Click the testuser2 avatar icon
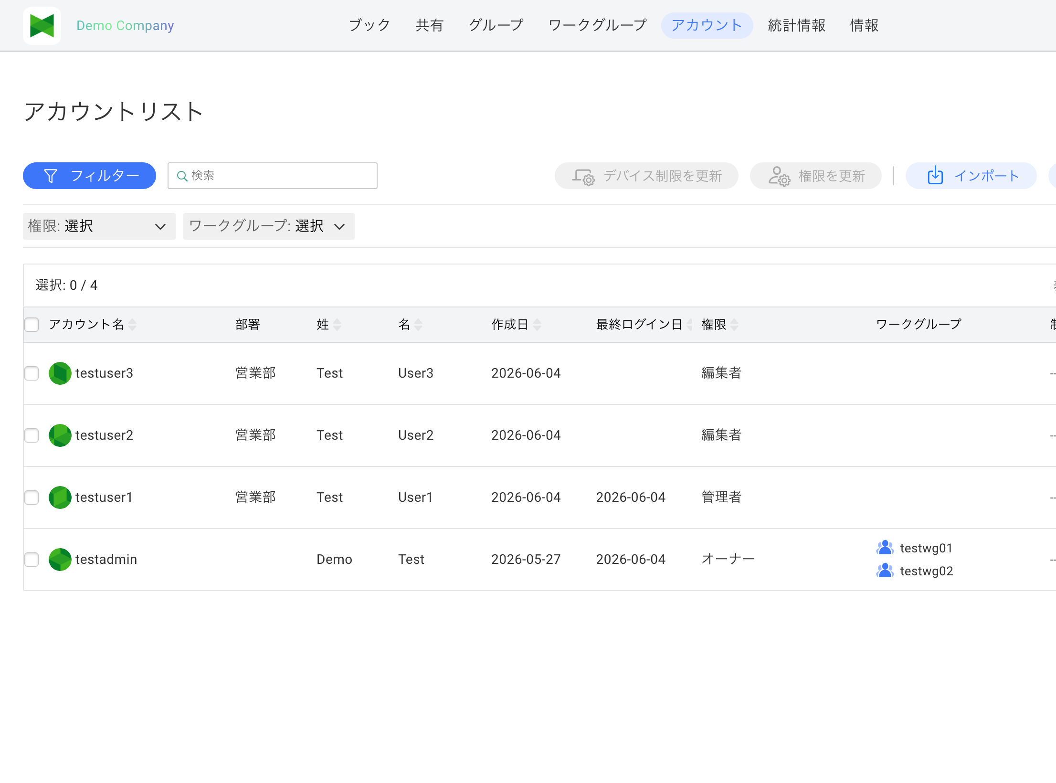1056x783 pixels. coord(60,435)
